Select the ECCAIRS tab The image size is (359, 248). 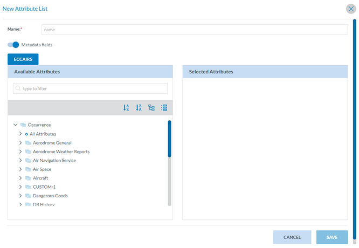tap(23, 59)
